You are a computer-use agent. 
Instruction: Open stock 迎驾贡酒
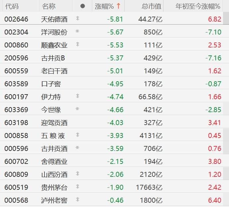tap(54, 123)
